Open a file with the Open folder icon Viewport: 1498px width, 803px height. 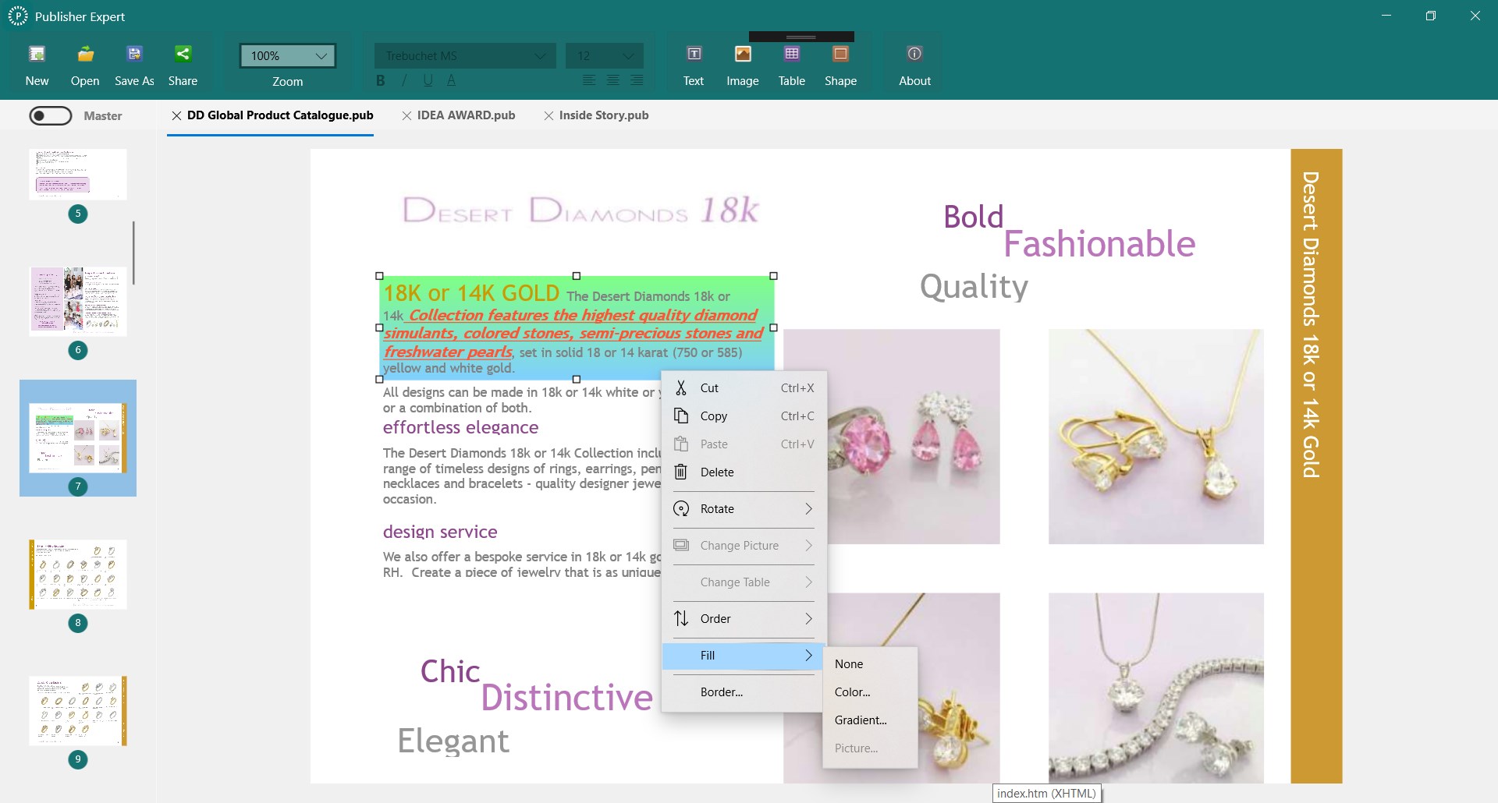(x=85, y=54)
